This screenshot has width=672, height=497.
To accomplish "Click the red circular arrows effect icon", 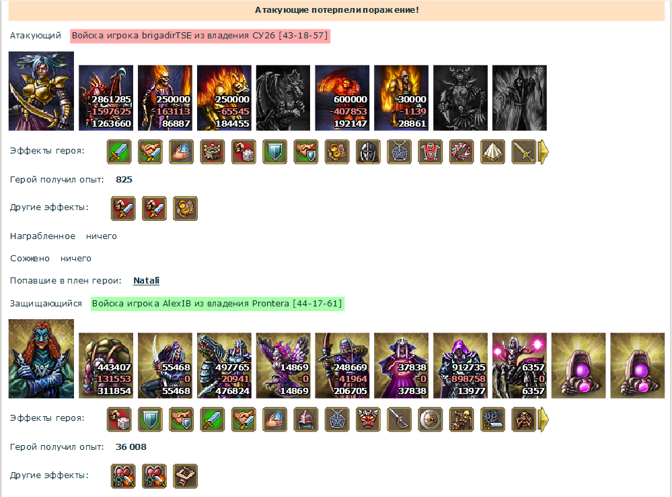I will click(461, 152).
